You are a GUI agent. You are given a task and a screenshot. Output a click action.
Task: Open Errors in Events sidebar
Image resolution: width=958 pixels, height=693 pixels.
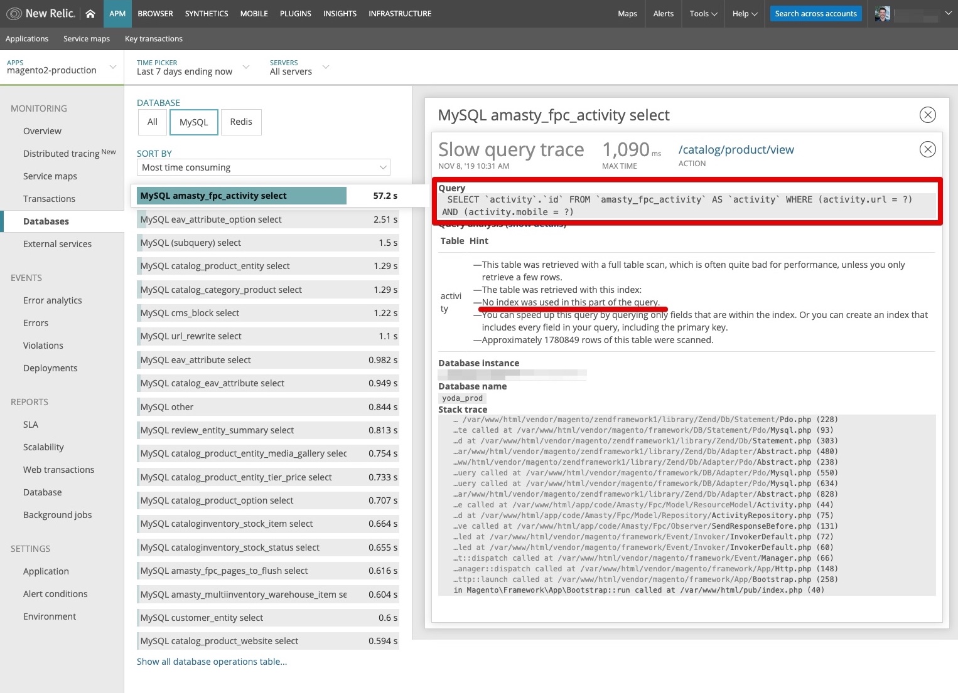pyautogui.click(x=36, y=323)
